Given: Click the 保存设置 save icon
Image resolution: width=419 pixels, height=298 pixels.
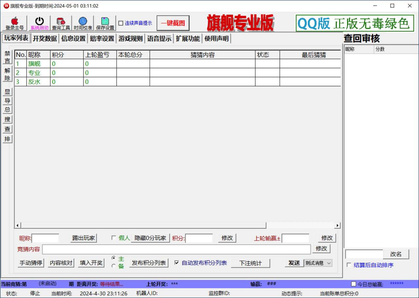Looking at the screenshot, I should coord(105,23).
